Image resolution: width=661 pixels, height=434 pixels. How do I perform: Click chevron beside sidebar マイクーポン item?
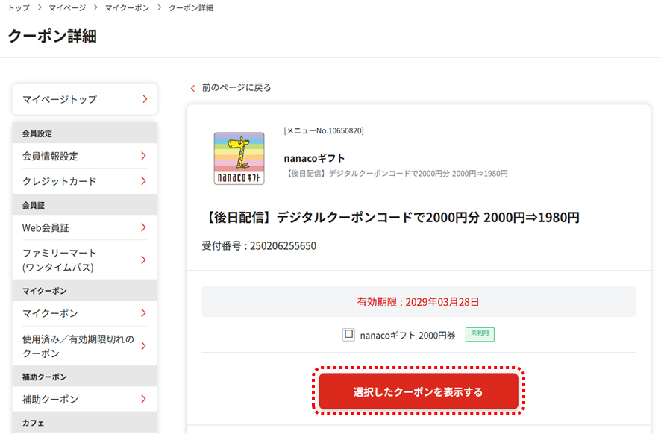[144, 313]
